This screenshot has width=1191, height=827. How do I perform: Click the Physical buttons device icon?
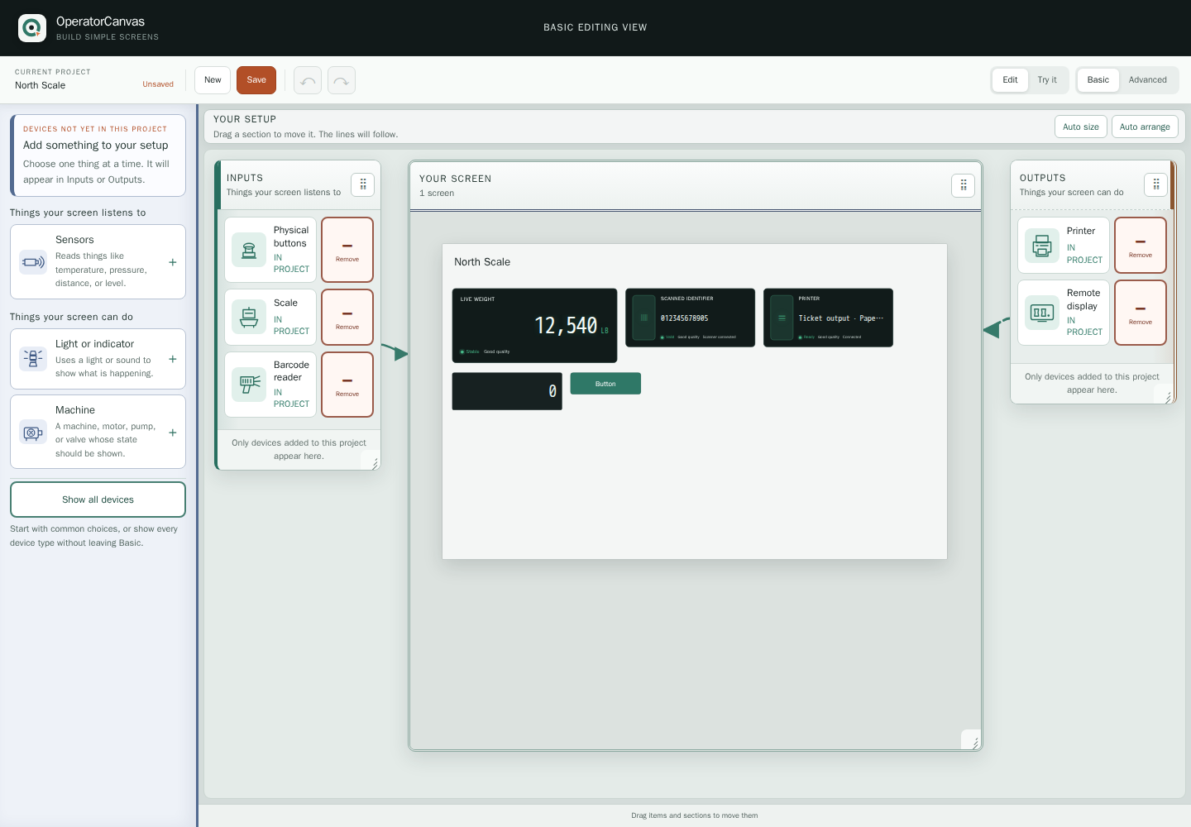point(249,250)
